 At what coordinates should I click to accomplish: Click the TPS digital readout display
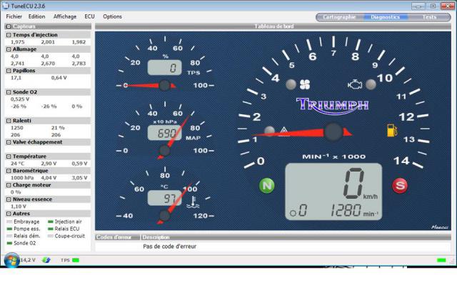(x=165, y=68)
